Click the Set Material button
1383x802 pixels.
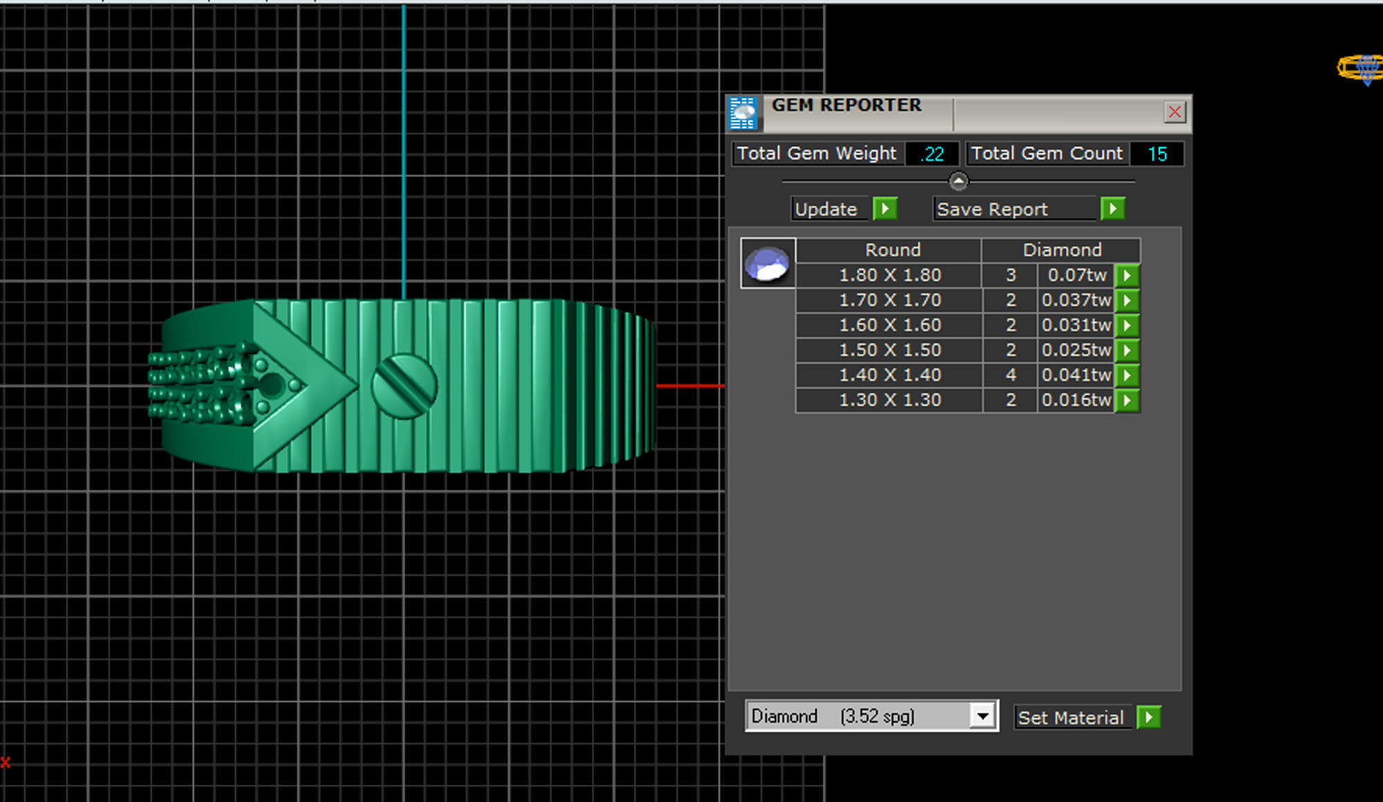coord(1070,718)
